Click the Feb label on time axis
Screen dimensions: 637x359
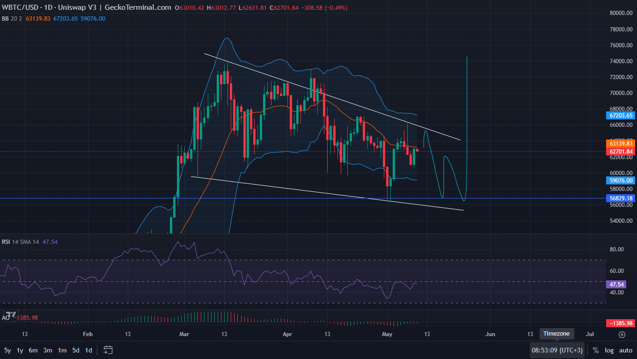(x=88, y=334)
